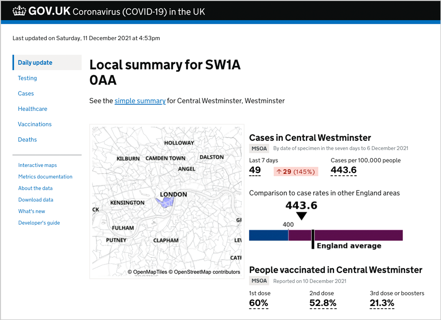Visit About the data page

coord(35,188)
